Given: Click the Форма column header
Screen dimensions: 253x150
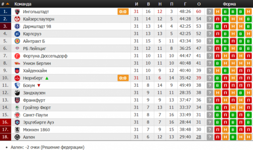Looking at the screenshot, I should point(229,4).
